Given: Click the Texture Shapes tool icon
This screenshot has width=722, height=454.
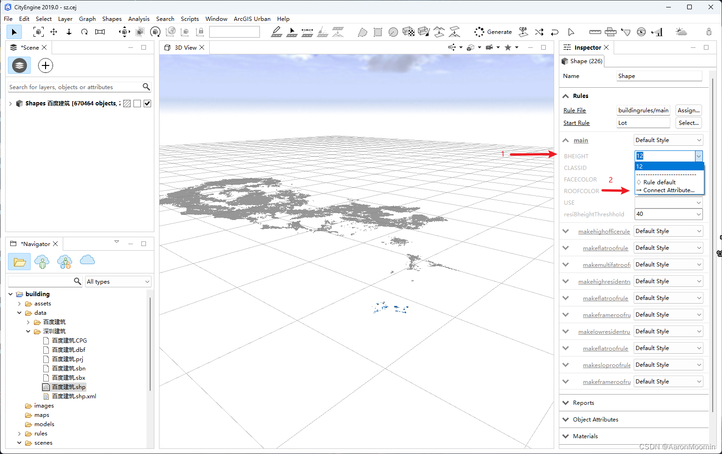Looking at the screenshot, I should (408, 32).
